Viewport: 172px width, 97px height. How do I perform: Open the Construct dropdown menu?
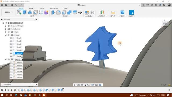point(102,16)
